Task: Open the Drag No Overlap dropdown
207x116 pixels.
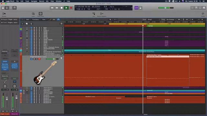Action: point(171,19)
